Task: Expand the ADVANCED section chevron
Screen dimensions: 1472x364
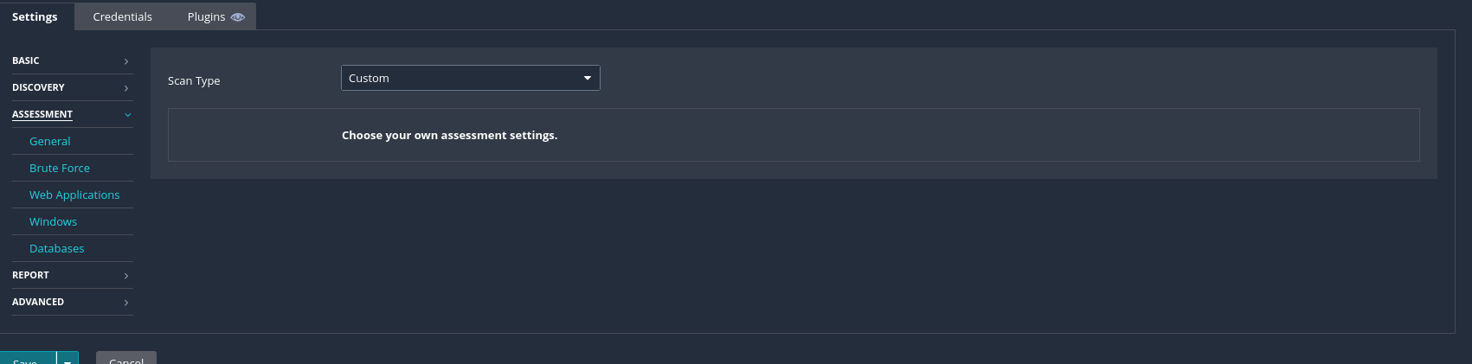Action: pyautogui.click(x=126, y=303)
